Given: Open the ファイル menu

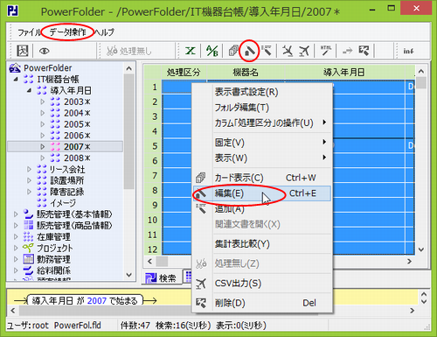Looking at the screenshot, I should 30,32.
